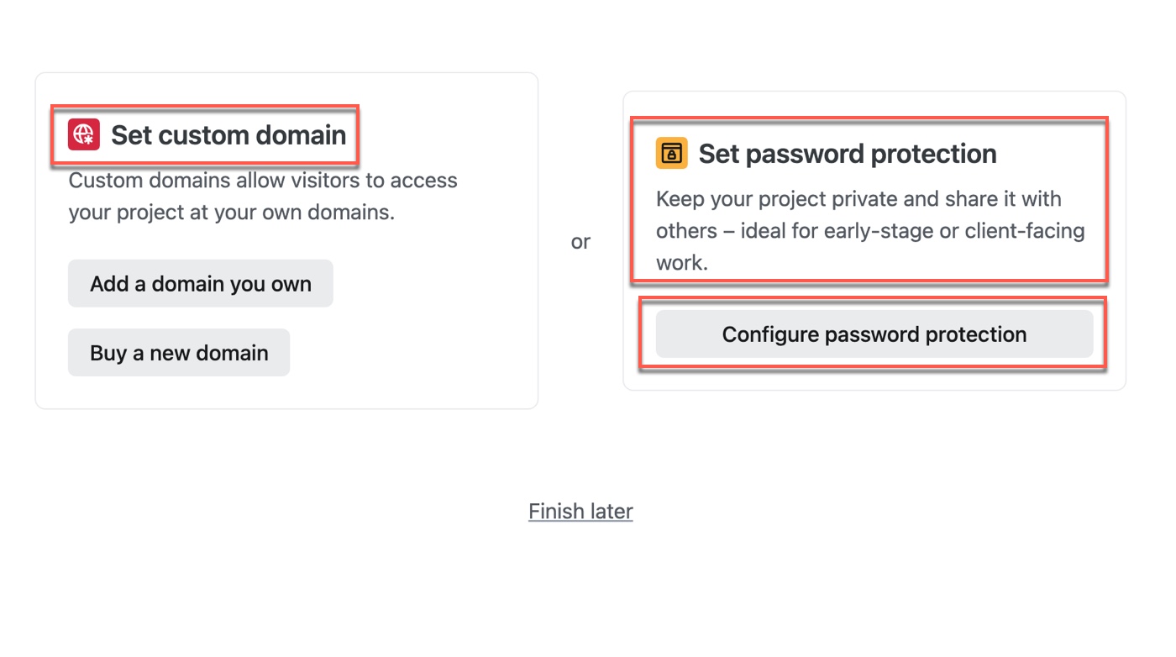Click the 'or' separator between the cards
Image resolution: width=1176 pixels, height=657 pixels.
[580, 242]
